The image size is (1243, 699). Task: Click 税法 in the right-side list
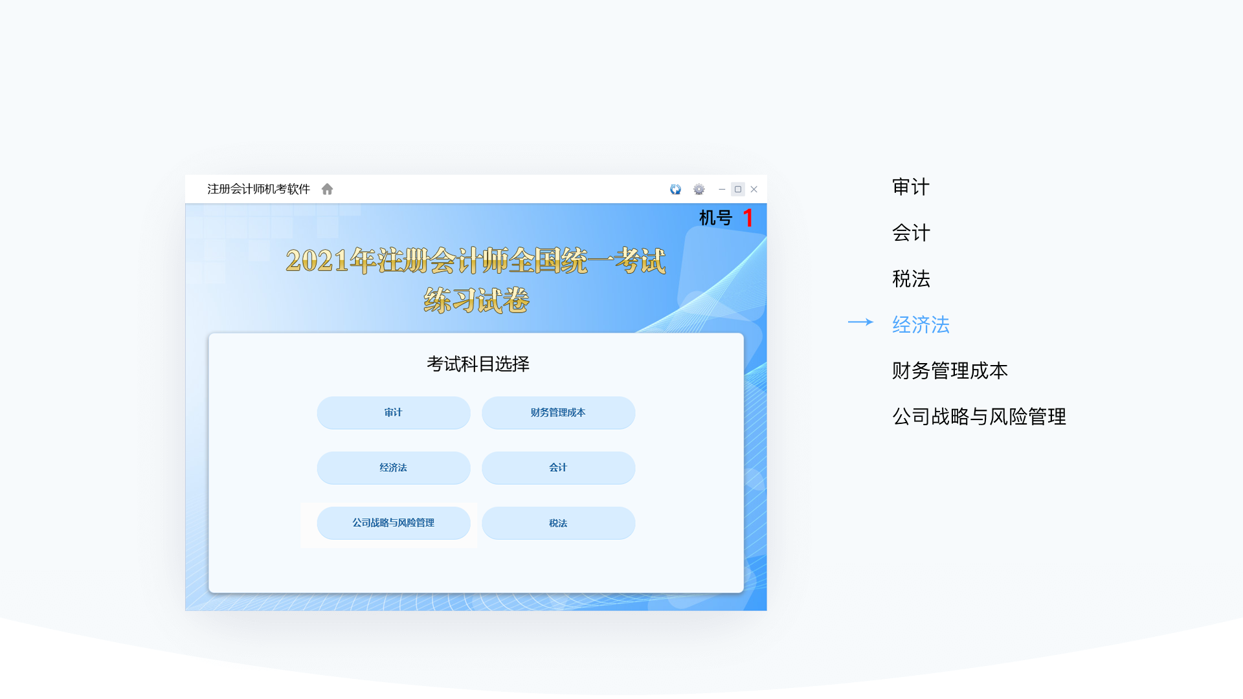(x=910, y=279)
